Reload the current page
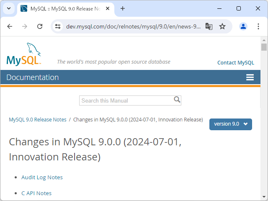Image resolution: width=268 pixels, height=201 pixels. coord(40,26)
